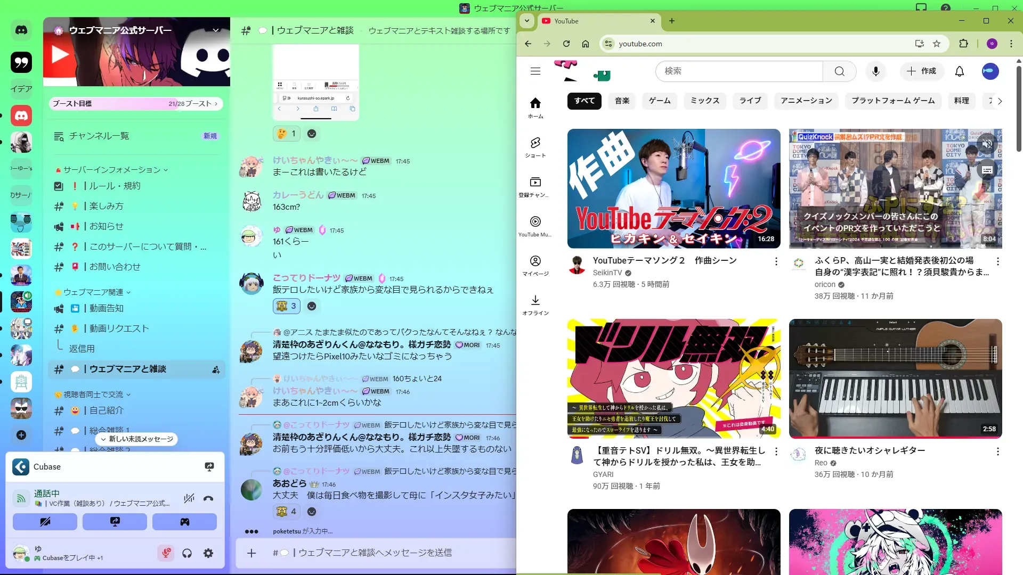Click the 作成 create button
Screen dimensions: 1023x575
[921, 71]
